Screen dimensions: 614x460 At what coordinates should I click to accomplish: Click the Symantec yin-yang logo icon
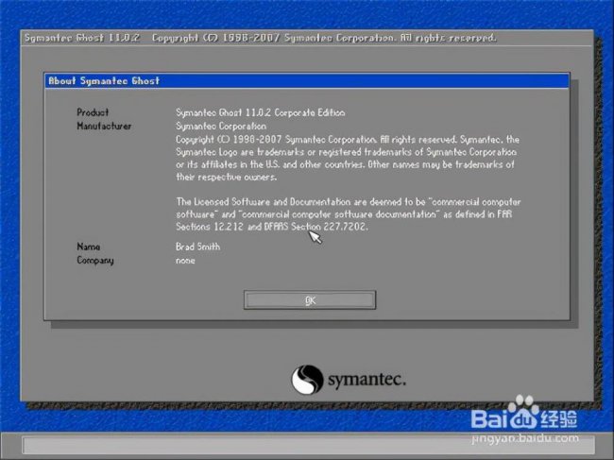pos(307,380)
